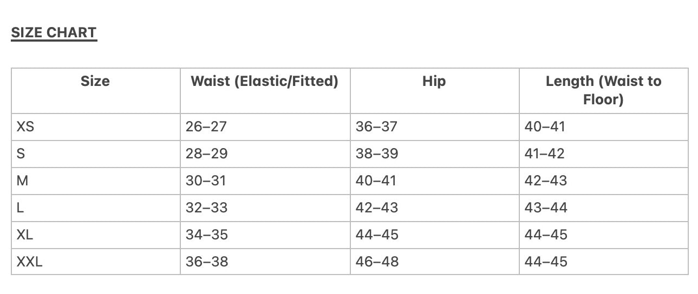
Task: Click the Waist (Elastic/Fitted) column header
Action: [x=264, y=81]
